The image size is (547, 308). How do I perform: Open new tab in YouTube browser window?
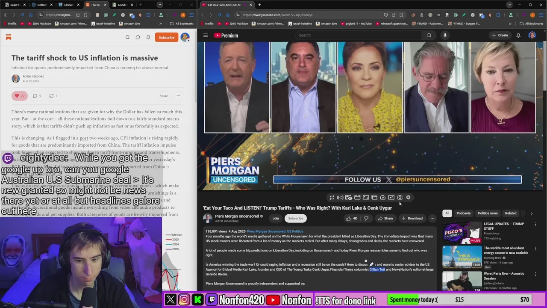point(259,5)
